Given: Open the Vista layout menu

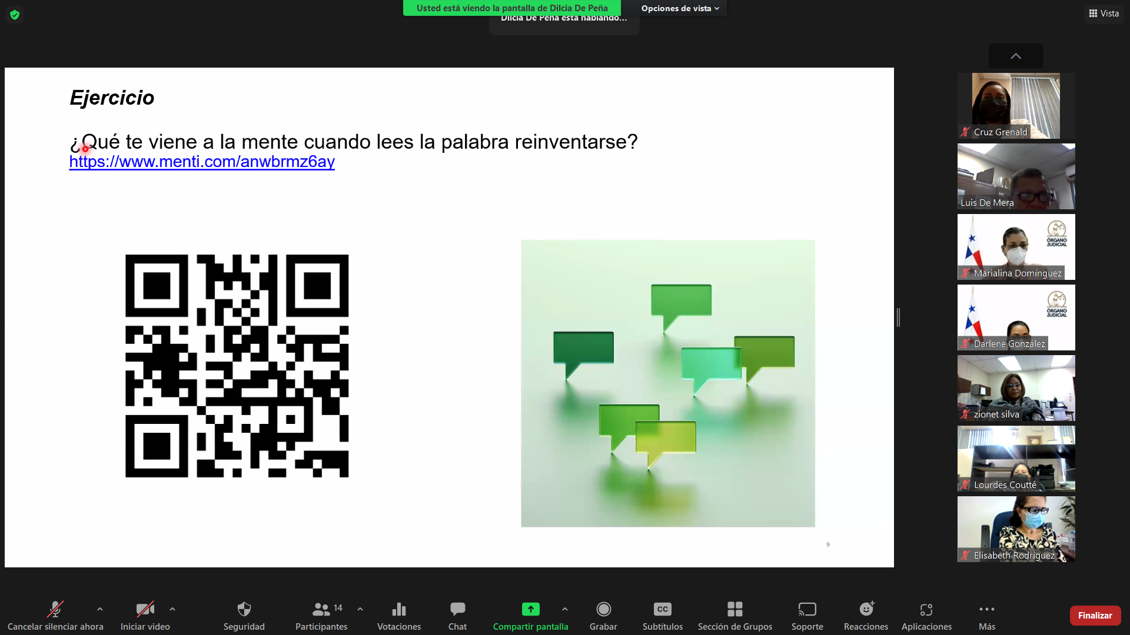Looking at the screenshot, I should [1104, 14].
